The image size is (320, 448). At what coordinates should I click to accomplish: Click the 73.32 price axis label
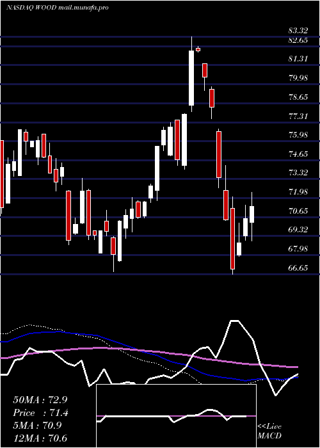[x=298, y=173]
